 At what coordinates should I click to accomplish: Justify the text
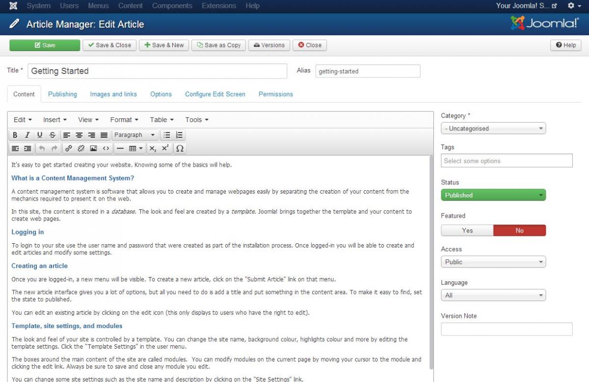point(104,135)
